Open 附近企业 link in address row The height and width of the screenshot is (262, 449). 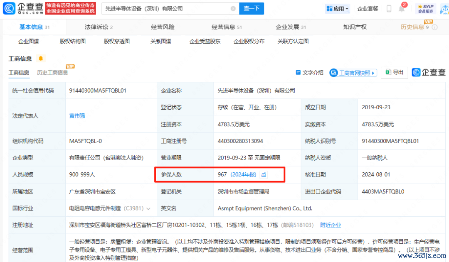point(331,225)
